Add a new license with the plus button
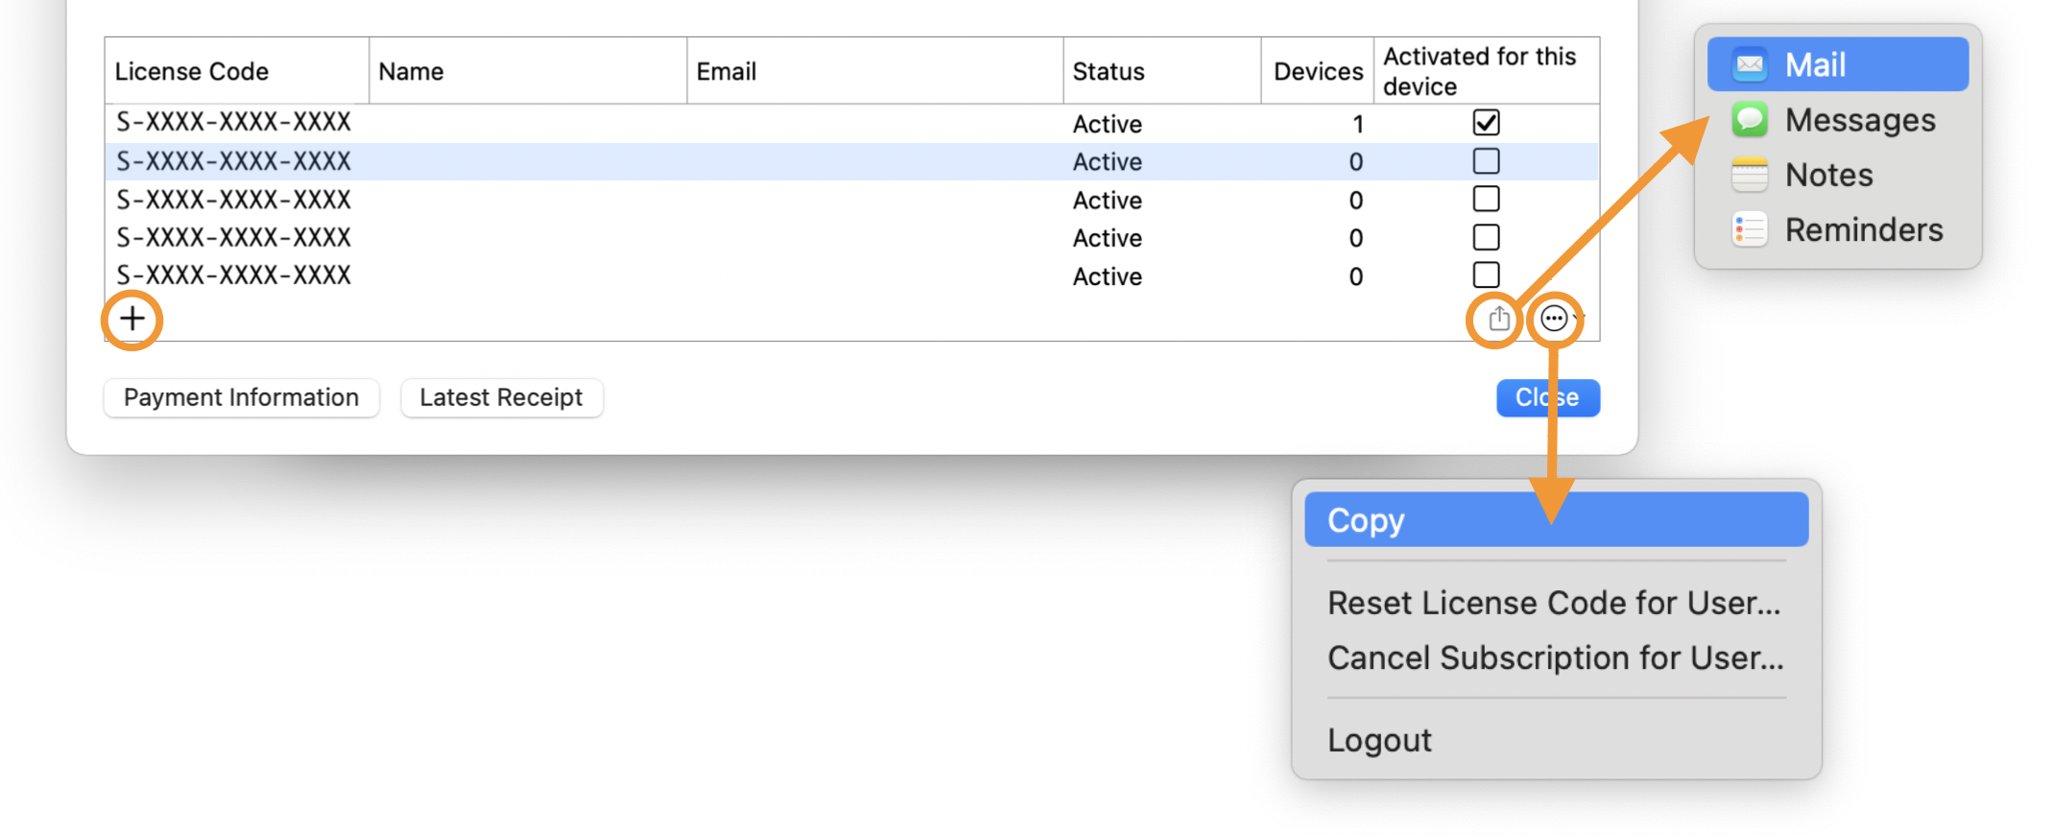This screenshot has width=2052, height=835. click(x=132, y=319)
